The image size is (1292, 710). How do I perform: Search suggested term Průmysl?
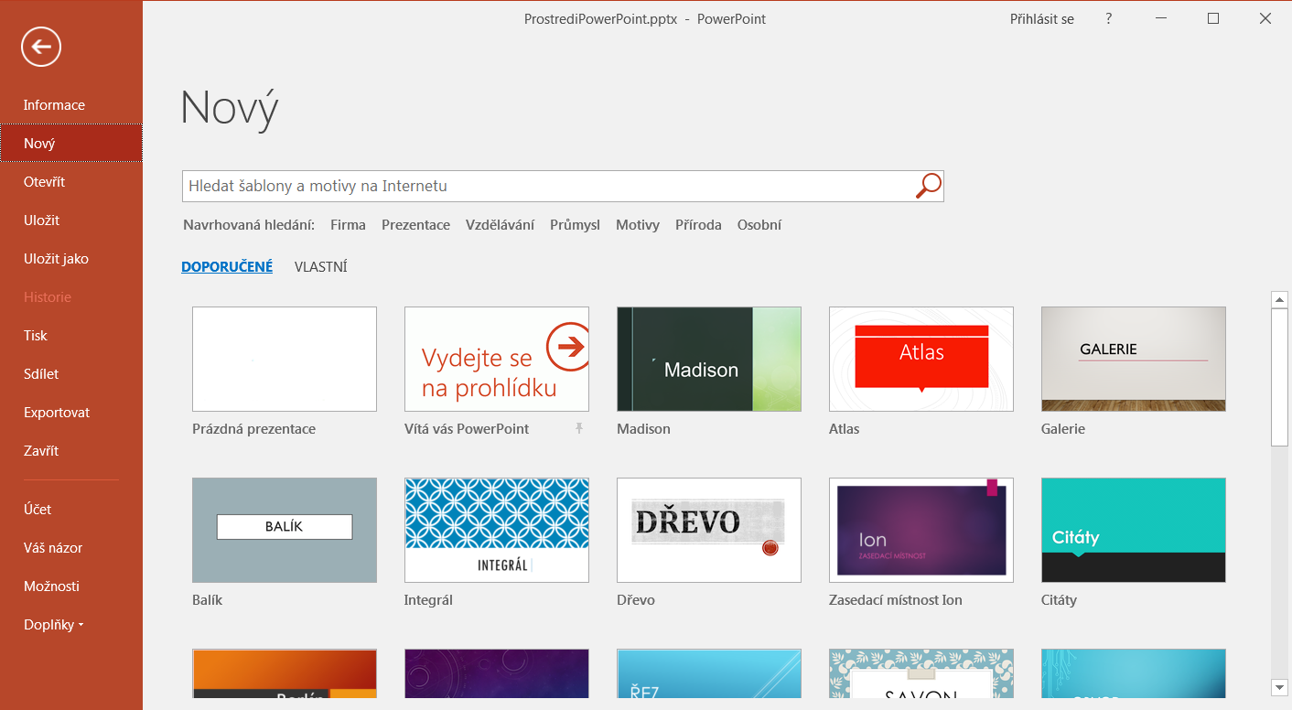575,225
